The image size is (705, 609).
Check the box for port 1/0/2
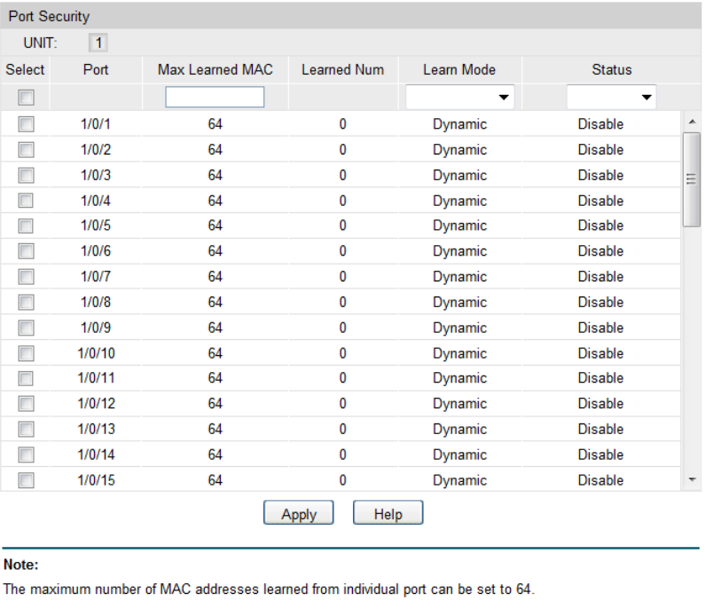[x=26, y=149]
